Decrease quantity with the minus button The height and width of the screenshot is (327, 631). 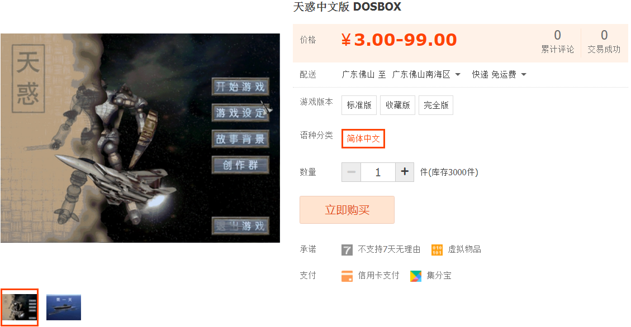click(x=352, y=172)
